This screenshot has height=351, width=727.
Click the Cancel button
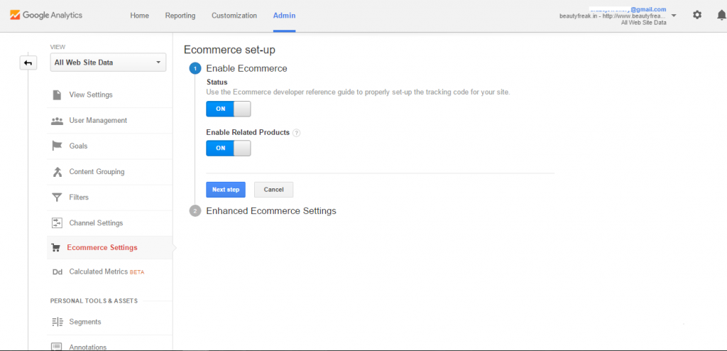(273, 190)
